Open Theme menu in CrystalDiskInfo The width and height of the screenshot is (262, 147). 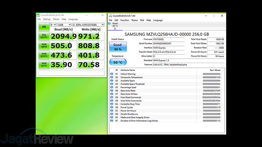tap(134, 20)
